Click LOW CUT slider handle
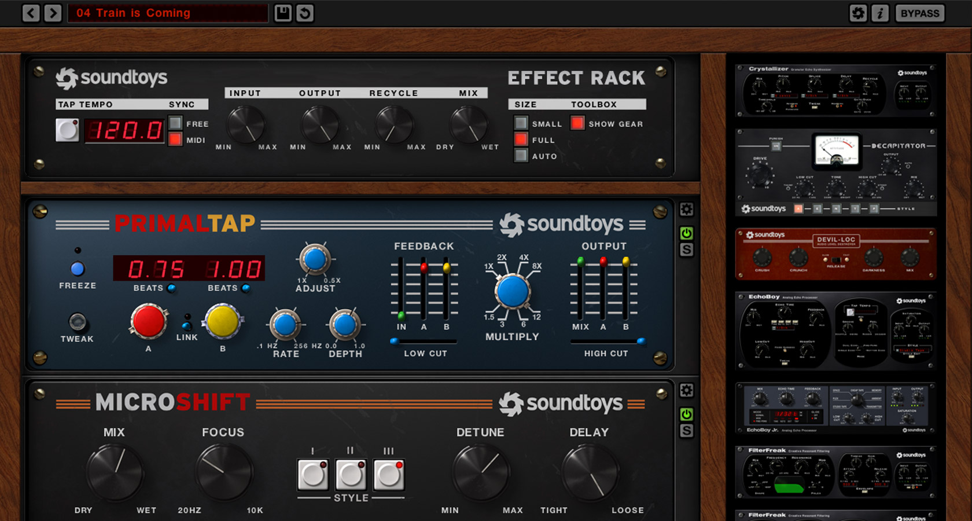The image size is (972, 521). pos(395,341)
